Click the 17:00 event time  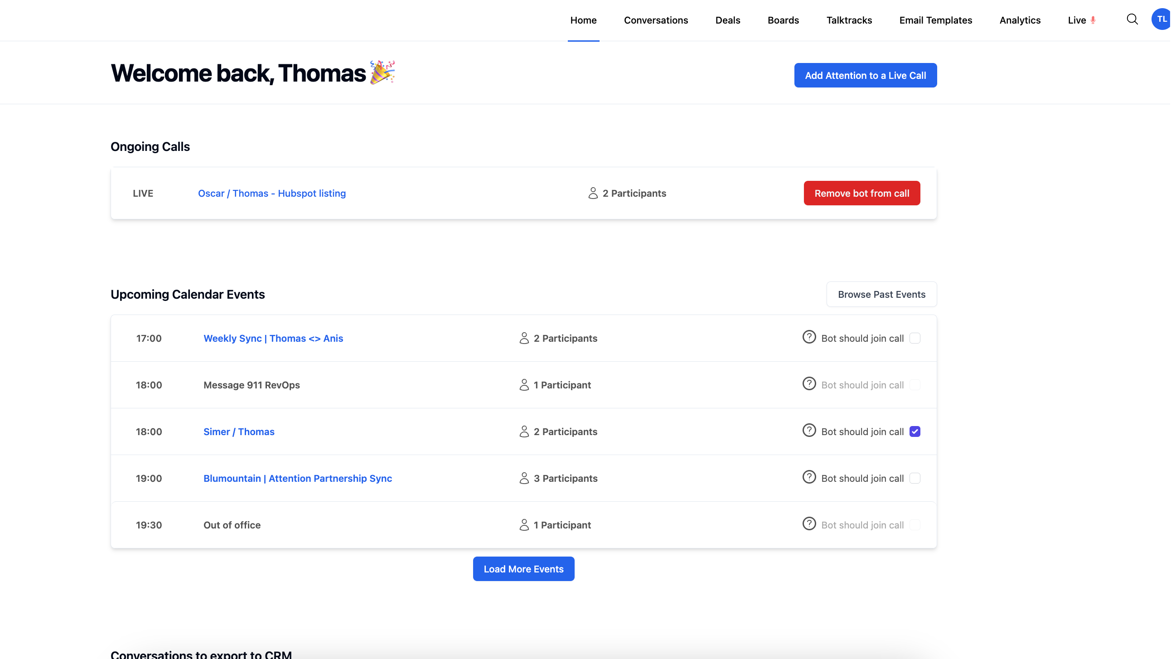pos(149,339)
